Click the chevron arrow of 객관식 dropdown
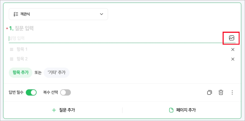Image resolution: width=245 pixels, height=121 pixels. (x=102, y=14)
